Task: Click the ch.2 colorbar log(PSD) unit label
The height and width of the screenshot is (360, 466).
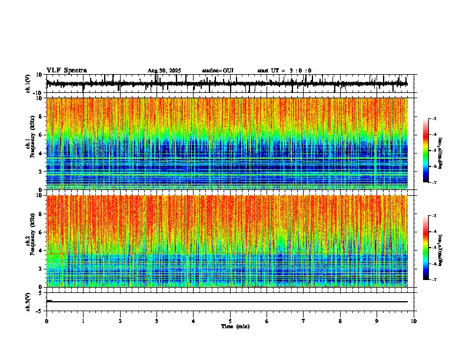Action: [x=440, y=250]
